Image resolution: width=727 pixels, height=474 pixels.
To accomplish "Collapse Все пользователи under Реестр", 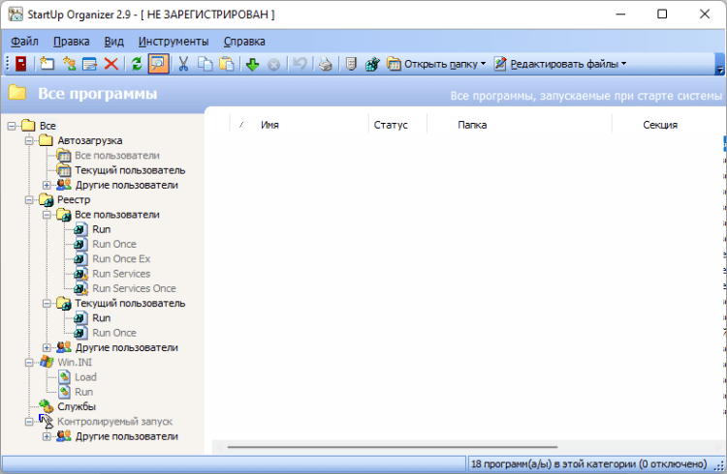I will tap(47, 215).
